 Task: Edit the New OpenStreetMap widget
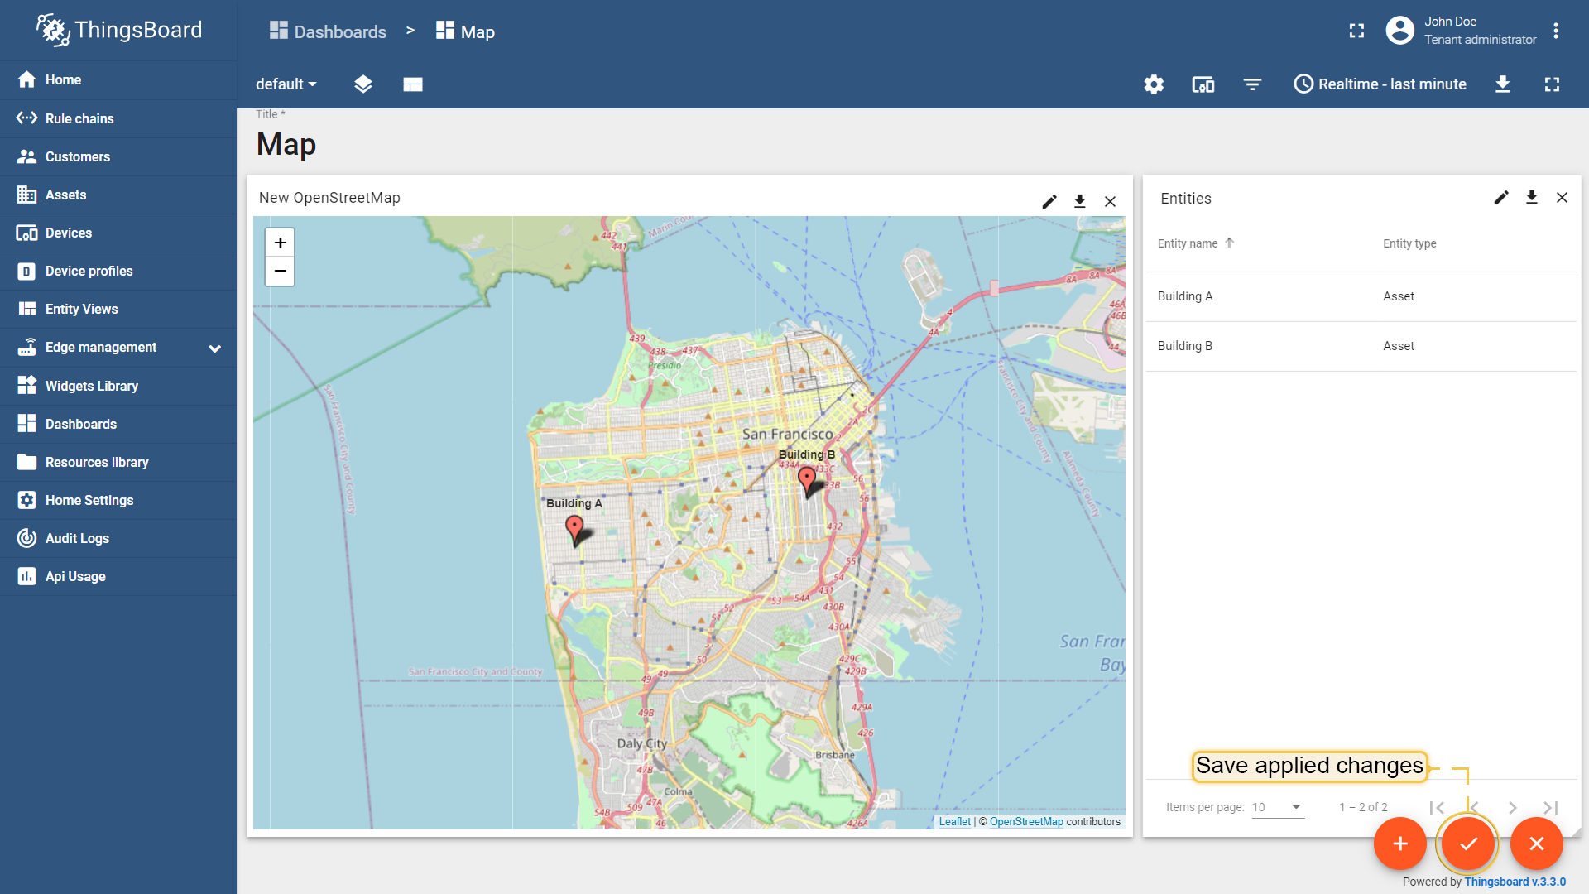click(1049, 201)
